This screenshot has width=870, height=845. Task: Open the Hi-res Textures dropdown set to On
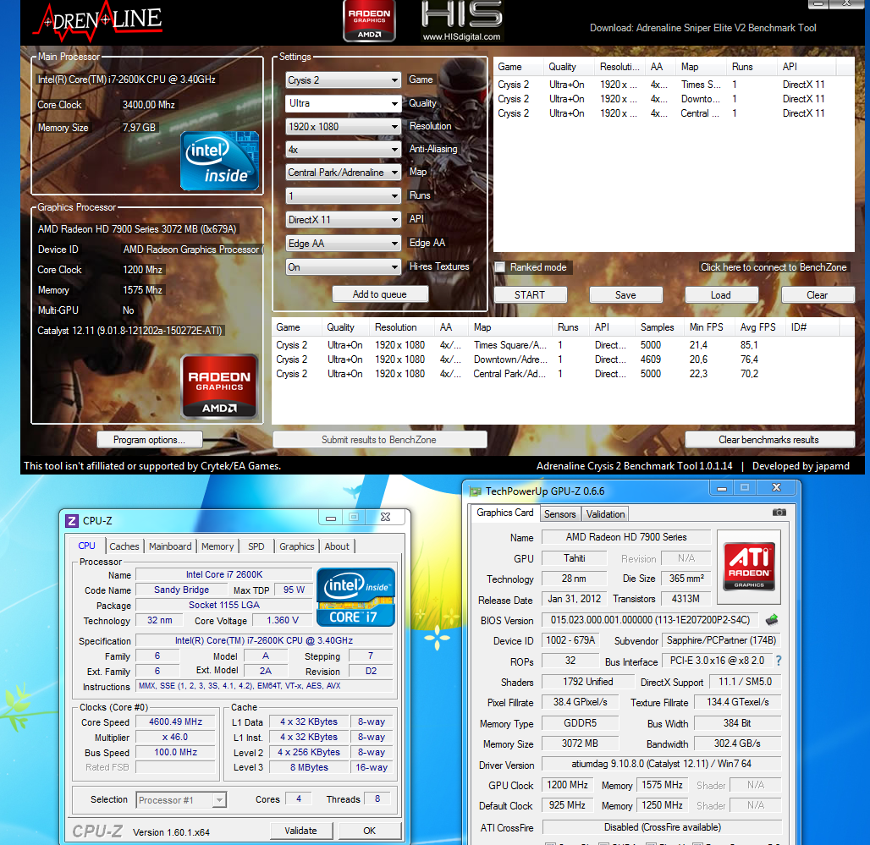[x=343, y=267]
